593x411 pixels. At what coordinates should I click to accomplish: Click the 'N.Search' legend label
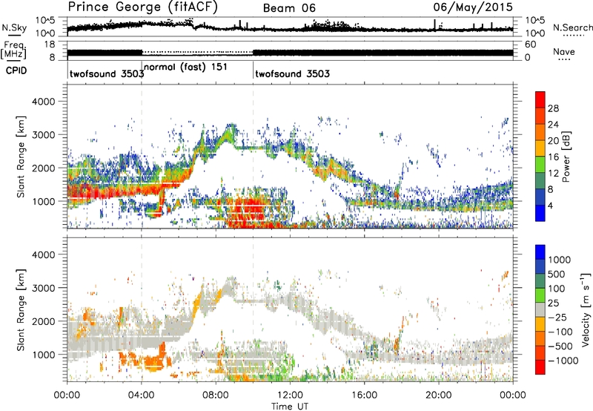click(572, 27)
